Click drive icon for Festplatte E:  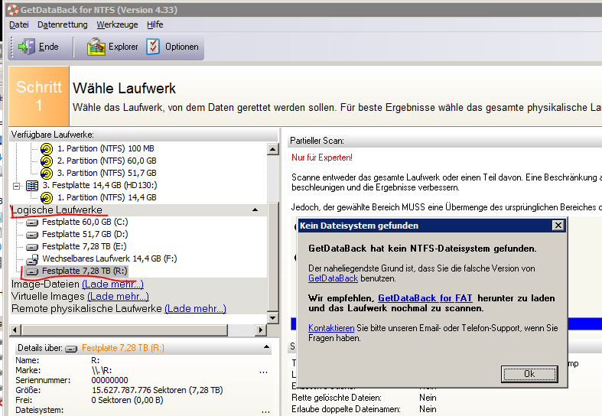tap(32, 247)
